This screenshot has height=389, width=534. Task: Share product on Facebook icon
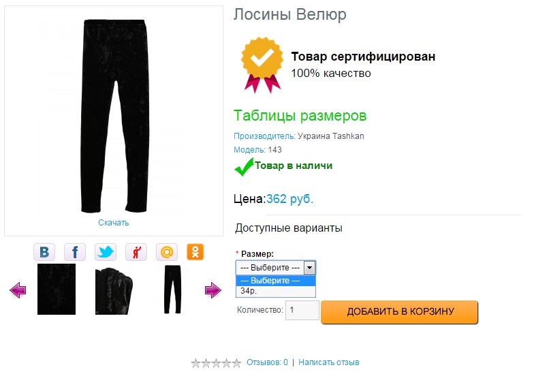coord(75,252)
